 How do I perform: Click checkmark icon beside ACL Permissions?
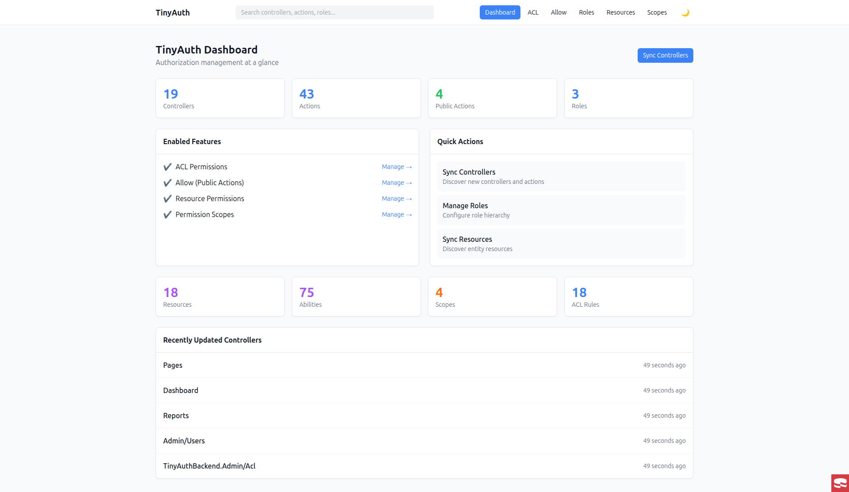(x=167, y=167)
